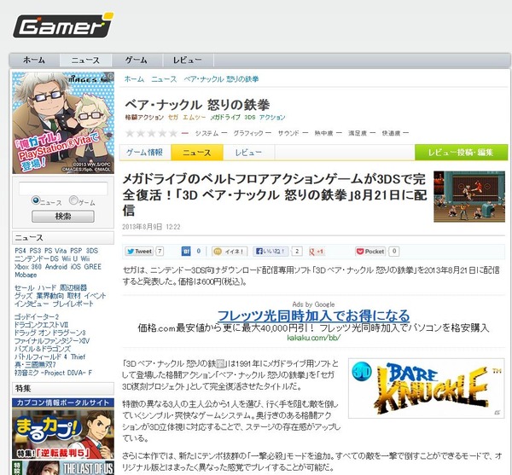Click the ニュース breadcrumb link

(164, 79)
